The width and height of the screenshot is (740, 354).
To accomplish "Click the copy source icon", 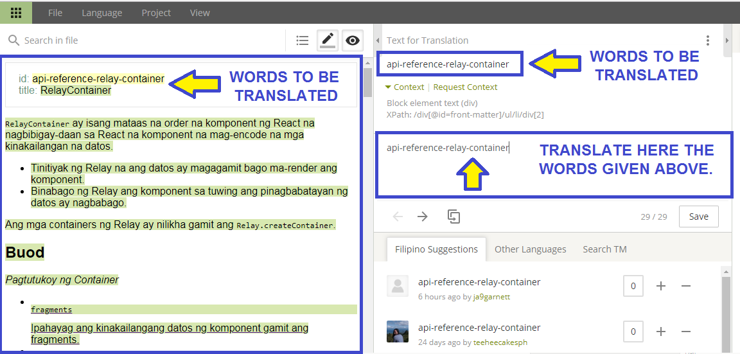I will coord(454,217).
